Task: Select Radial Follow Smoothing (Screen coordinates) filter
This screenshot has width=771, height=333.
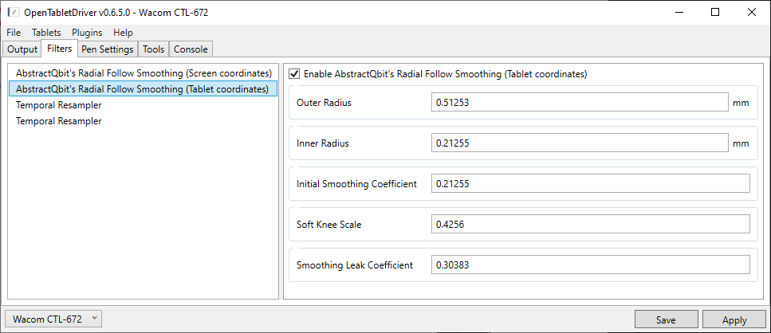Action: (144, 73)
